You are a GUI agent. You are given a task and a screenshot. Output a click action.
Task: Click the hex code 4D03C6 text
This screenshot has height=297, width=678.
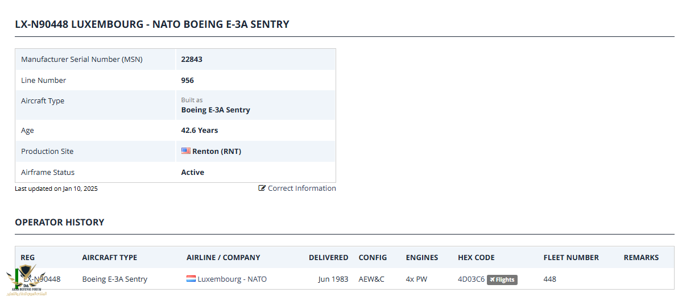tap(472, 279)
